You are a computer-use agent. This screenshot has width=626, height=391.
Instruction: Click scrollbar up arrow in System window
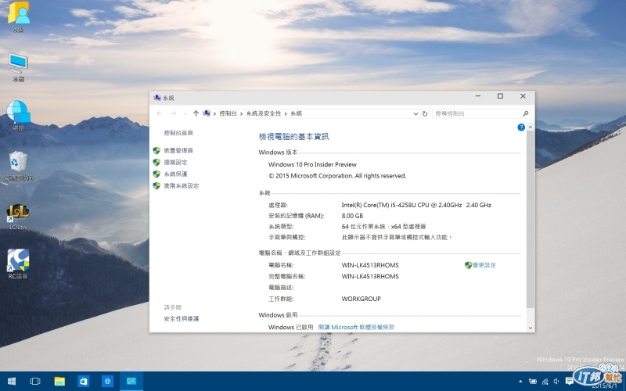531,127
